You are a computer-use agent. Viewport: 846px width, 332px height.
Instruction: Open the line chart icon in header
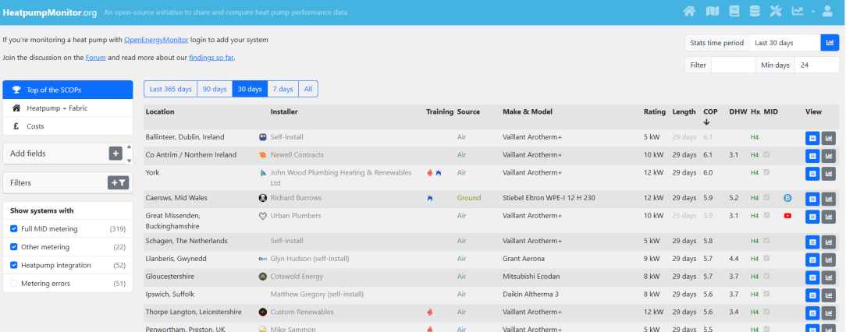click(x=798, y=12)
